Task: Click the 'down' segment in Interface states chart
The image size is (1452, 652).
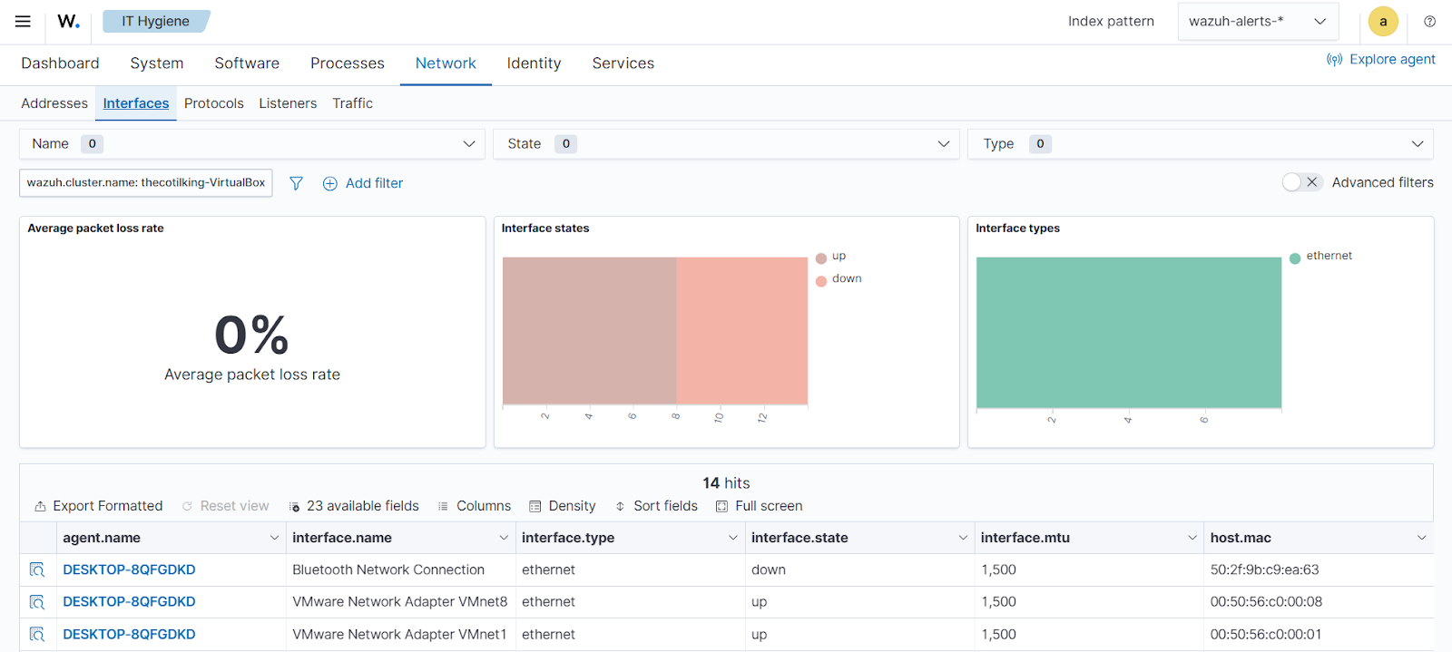Action: 742,330
